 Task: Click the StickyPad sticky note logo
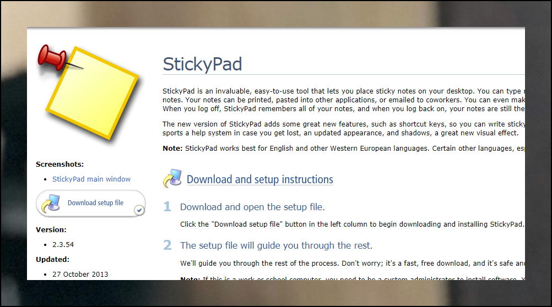click(x=88, y=92)
